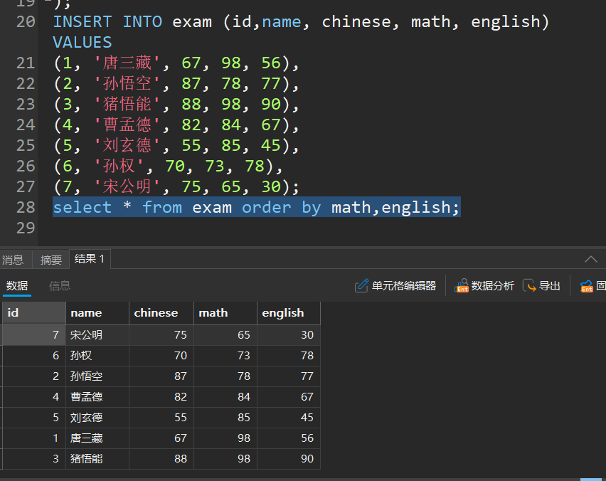This screenshot has height=481, width=606.
Task: Click the name column header
Action: pos(97,313)
